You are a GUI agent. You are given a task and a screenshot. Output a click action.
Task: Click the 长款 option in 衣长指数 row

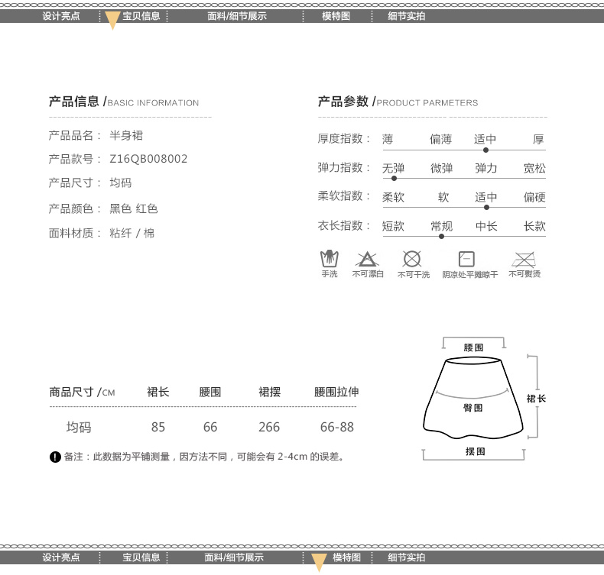tap(534, 226)
